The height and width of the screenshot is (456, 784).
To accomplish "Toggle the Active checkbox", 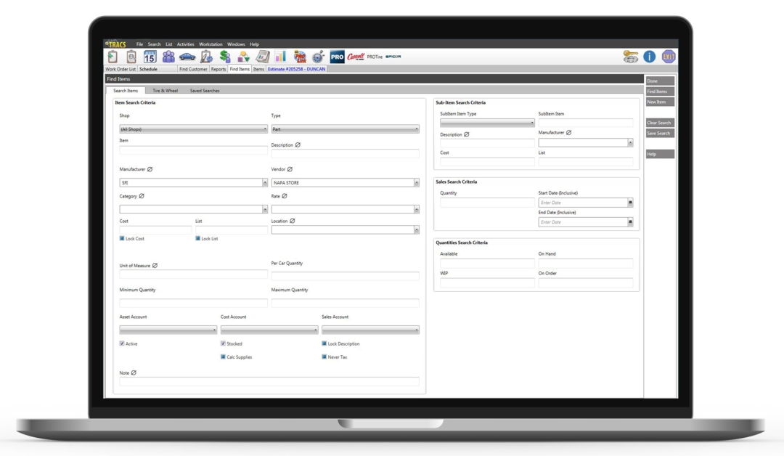I will [122, 343].
